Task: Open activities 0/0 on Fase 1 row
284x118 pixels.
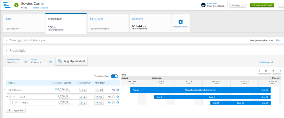Action: point(99,97)
